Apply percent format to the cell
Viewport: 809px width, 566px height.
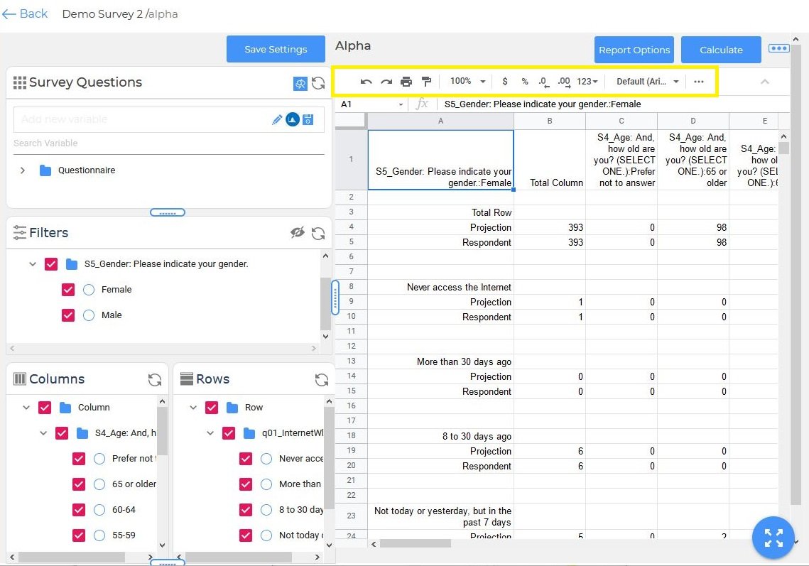click(525, 82)
